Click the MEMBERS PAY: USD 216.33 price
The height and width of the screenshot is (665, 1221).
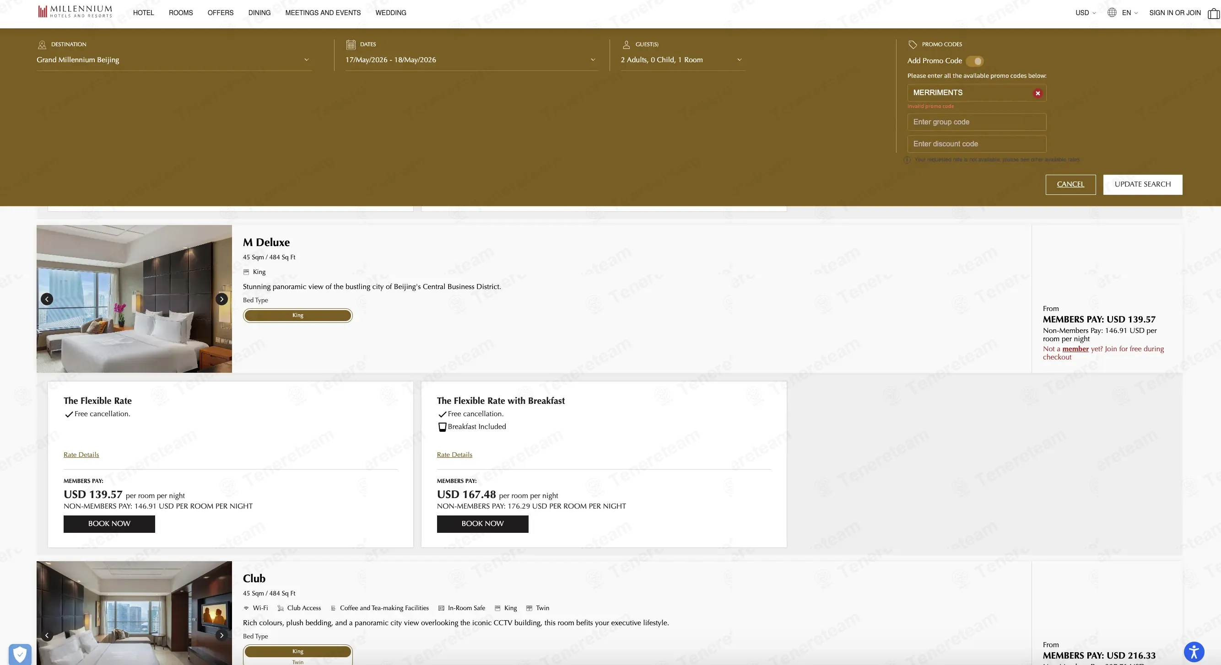click(1099, 655)
